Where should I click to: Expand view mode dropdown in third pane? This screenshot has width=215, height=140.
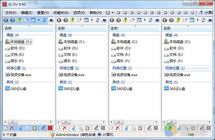pos(145,20)
